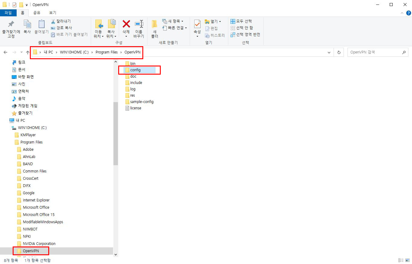Click Select All (모두 선택) button
The height and width of the screenshot is (264, 412).
point(241,21)
